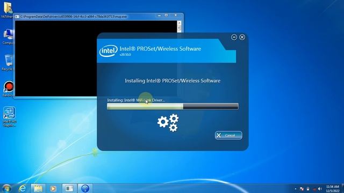Open the taskbar clock showing 11:54 AM

[333, 189]
